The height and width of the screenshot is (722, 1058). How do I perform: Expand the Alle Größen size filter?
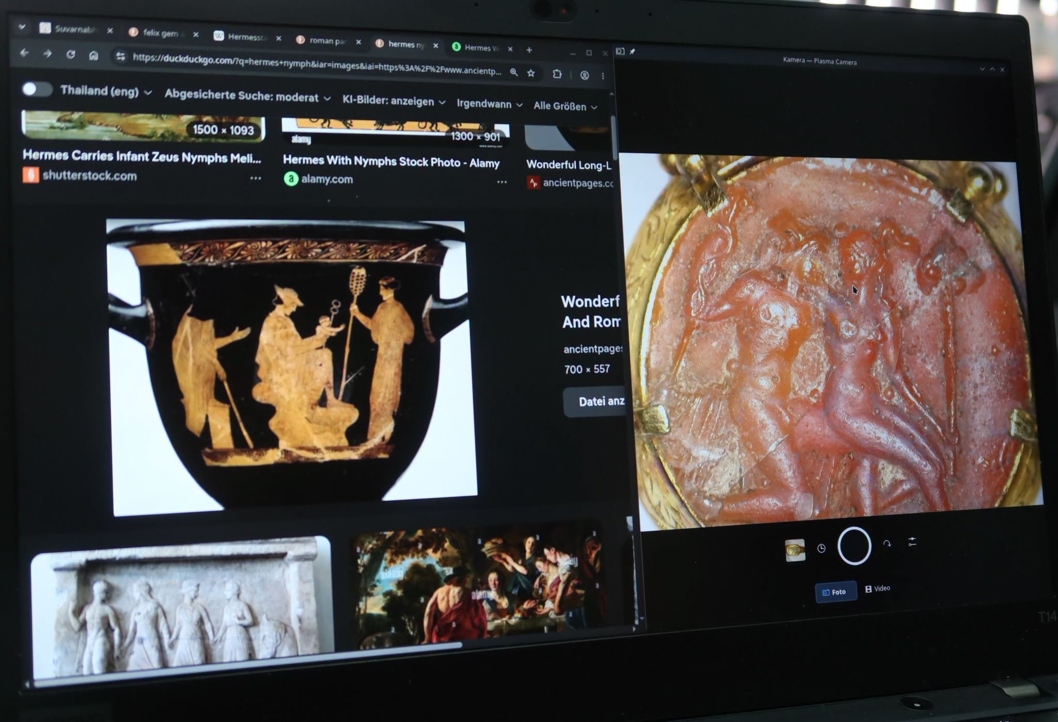click(x=565, y=106)
